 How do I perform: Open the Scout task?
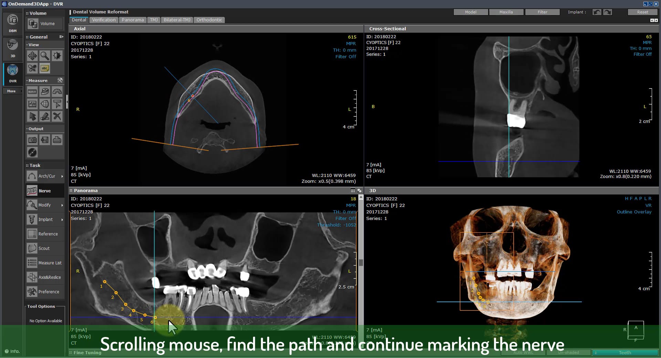click(45, 249)
